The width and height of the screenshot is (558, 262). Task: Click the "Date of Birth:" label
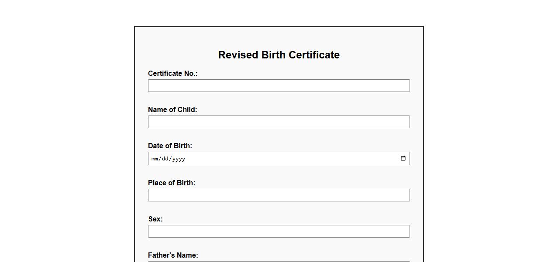point(170,146)
